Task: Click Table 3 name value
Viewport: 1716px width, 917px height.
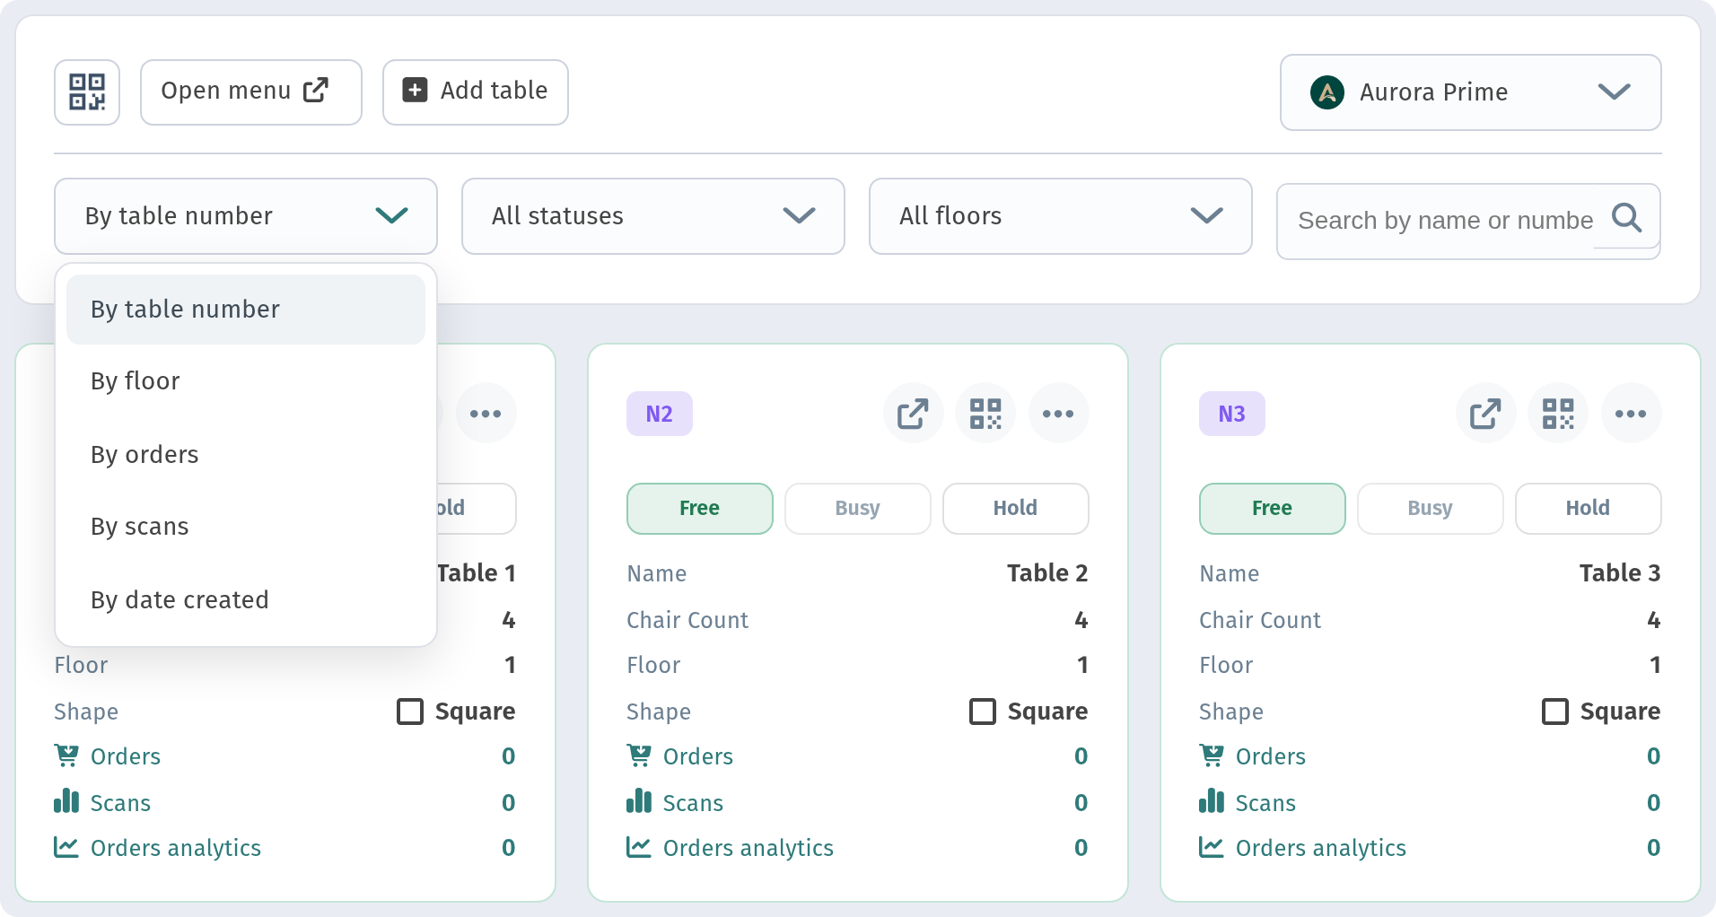Action: click(1620, 573)
